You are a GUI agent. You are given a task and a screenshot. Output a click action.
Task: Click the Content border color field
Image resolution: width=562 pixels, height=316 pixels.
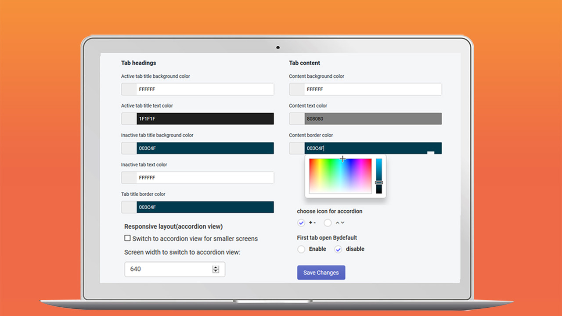tap(373, 148)
